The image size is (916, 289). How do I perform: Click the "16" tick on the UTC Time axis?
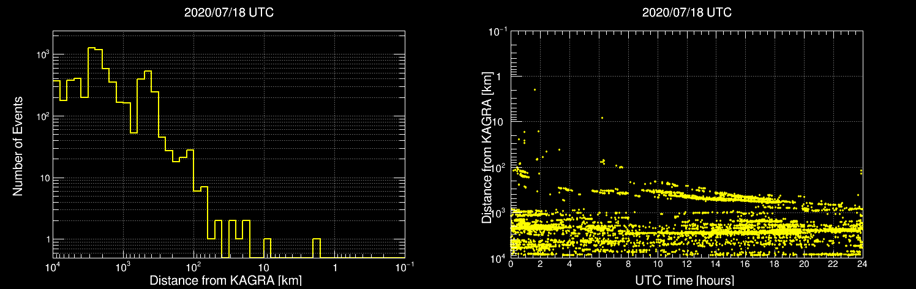pyautogui.click(x=745, y=264)
